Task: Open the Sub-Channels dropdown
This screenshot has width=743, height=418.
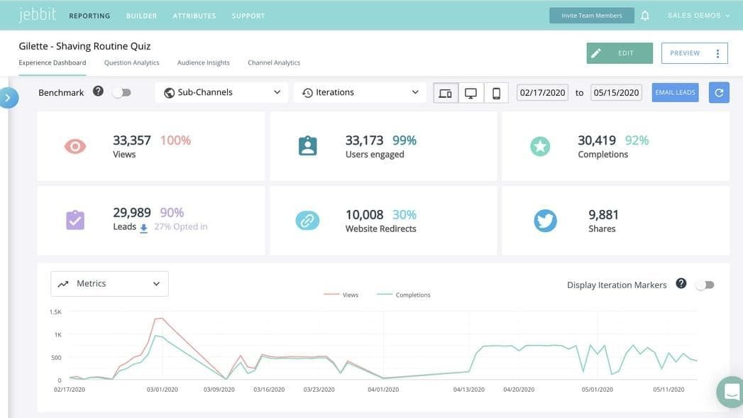Action: [222, 92]
